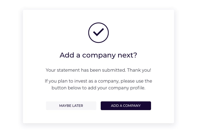Select the 'Add a company next?' heading
Image resolution: width=197 pixels, height=133 pixels.
point(99,55)
